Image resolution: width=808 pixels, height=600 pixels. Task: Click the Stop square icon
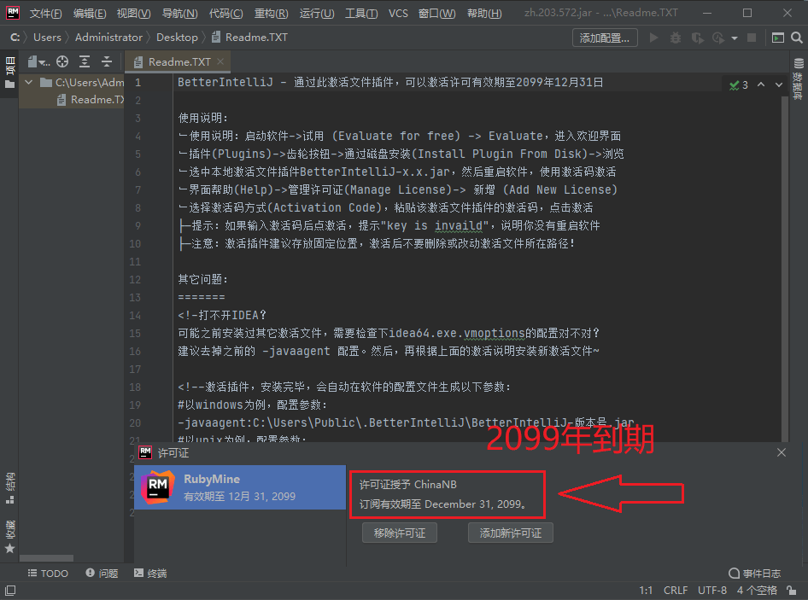click(752, 38)
